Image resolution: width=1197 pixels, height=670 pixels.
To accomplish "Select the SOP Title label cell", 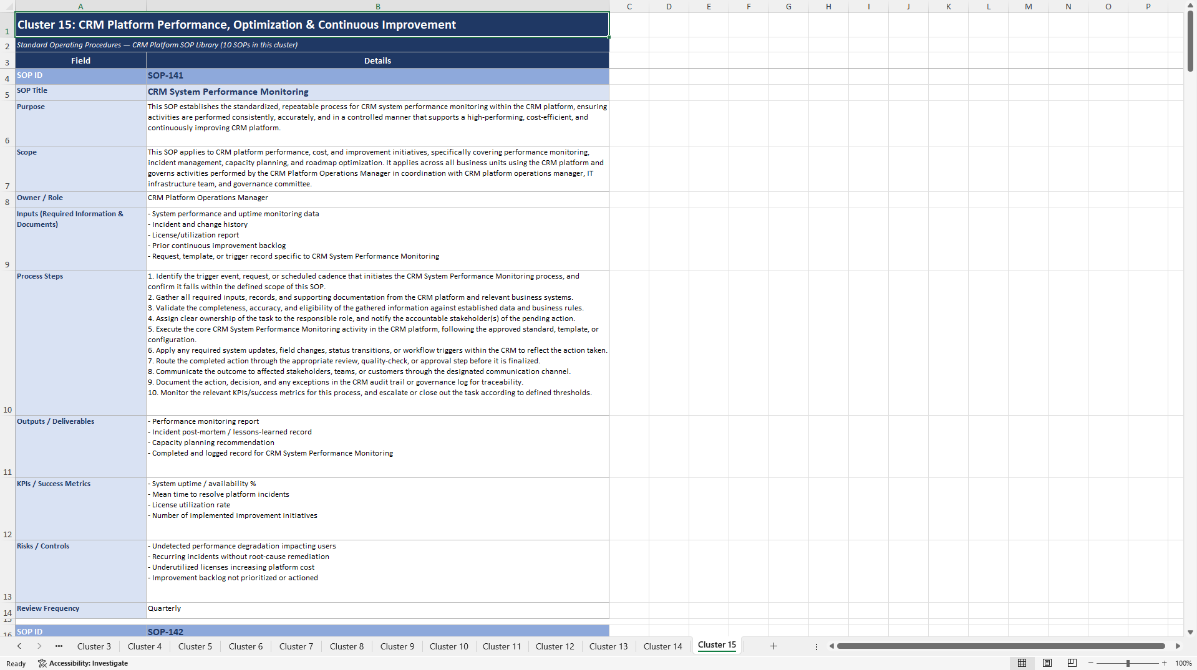I will tap(80, 92).
